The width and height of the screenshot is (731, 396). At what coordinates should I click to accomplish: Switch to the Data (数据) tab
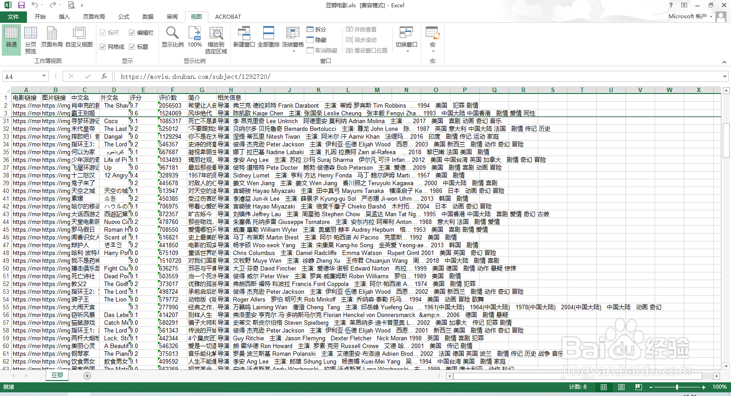(x=148, y=16)
